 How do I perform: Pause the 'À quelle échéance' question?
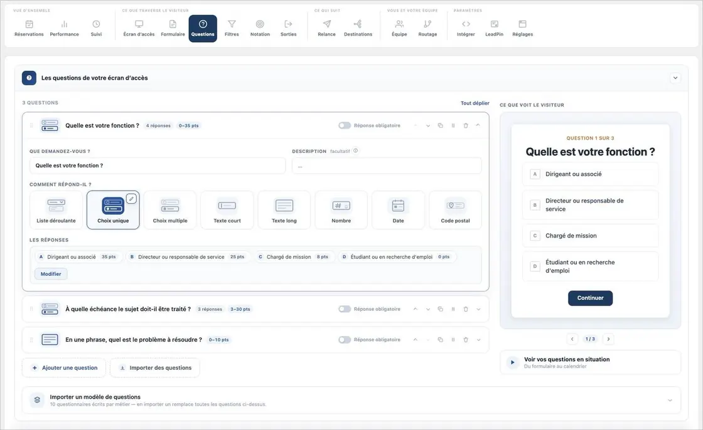453,309
